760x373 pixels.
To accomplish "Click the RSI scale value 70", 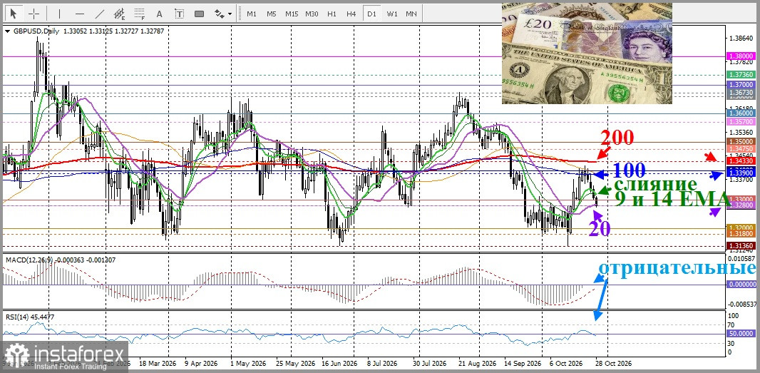I will (x=732, y=325).
